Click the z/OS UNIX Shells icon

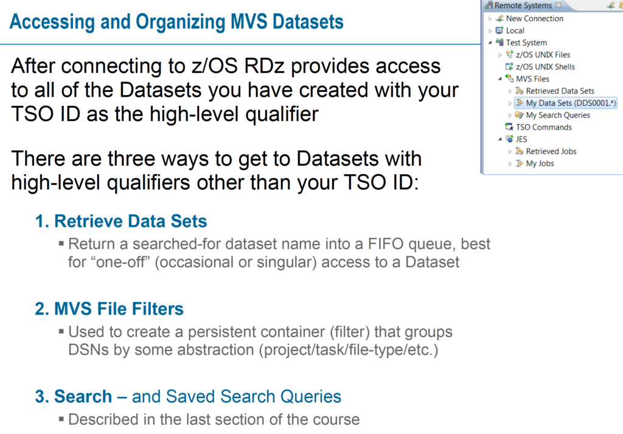[510, 67]
